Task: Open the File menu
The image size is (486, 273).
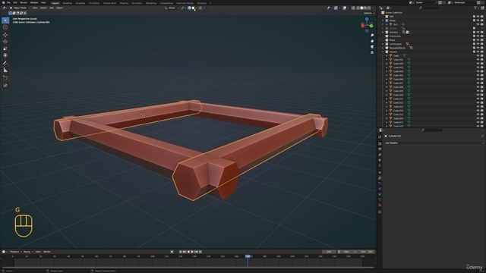Action: tap(8, 2)
